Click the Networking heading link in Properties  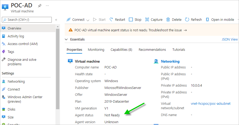pyautogui.click(x=170, y=61)
